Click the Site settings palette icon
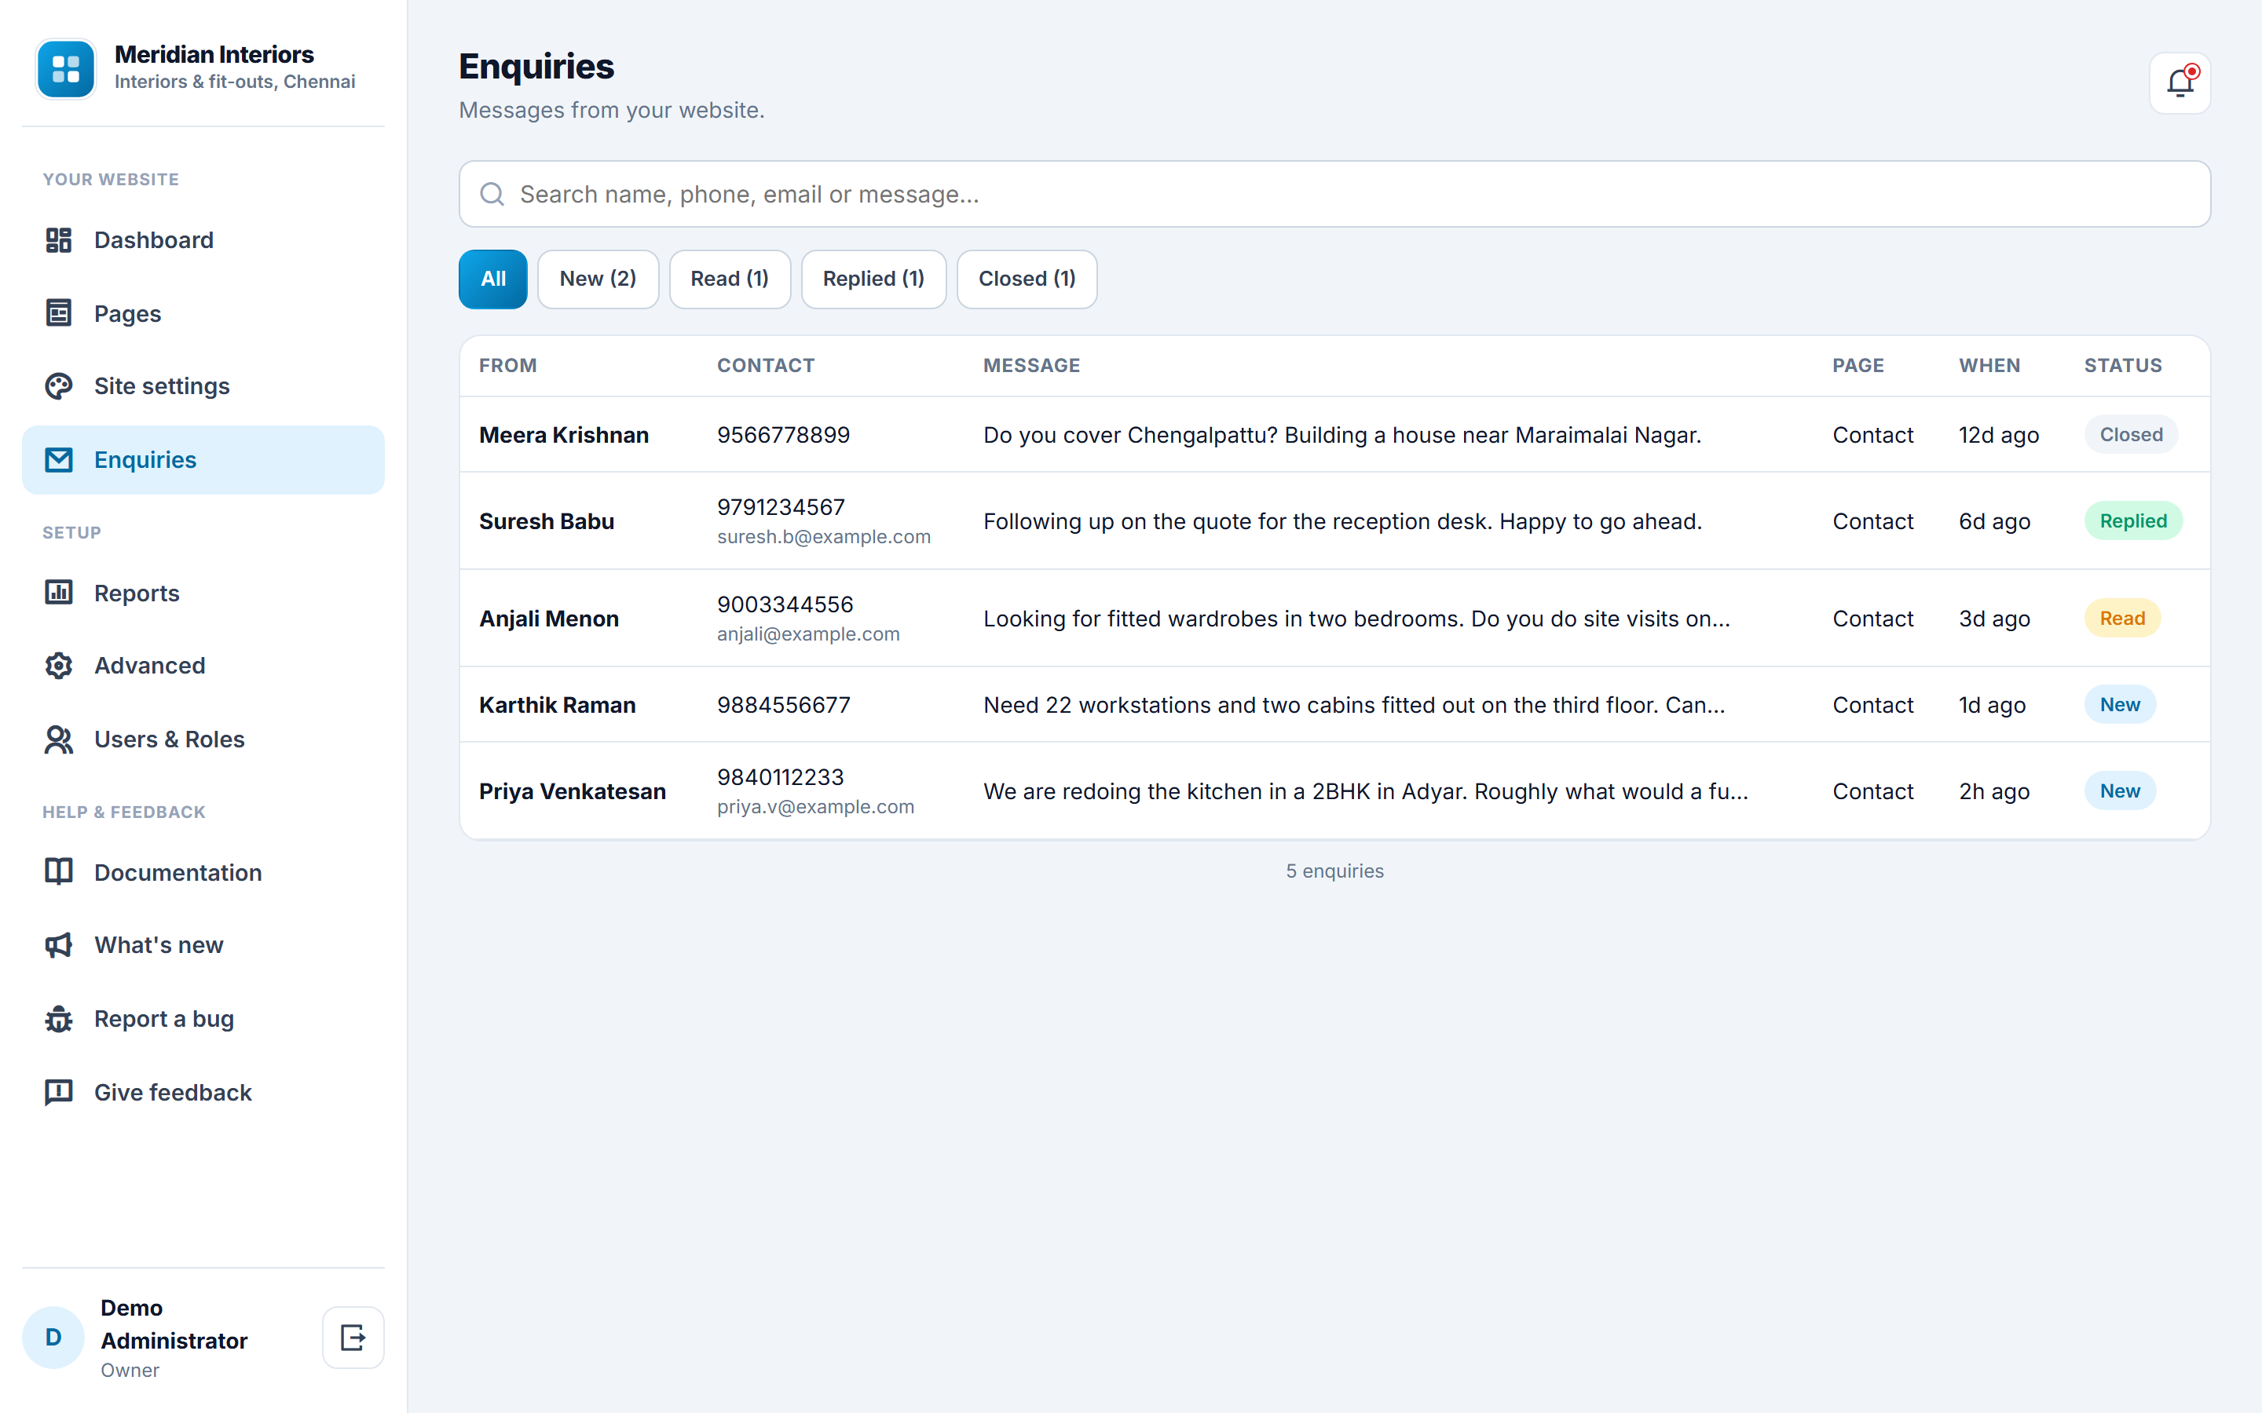2262x1413 pixels. 59,386
